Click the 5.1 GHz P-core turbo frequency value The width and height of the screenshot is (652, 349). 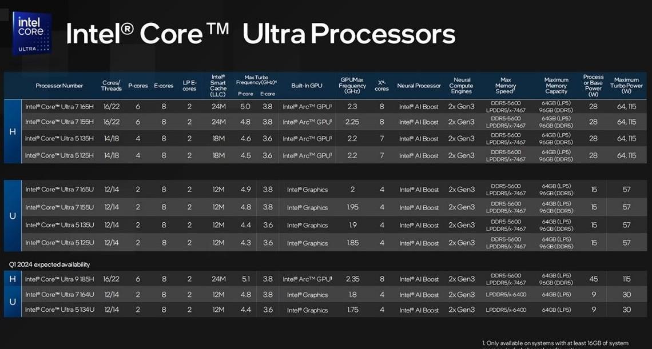tap(245, 279)
